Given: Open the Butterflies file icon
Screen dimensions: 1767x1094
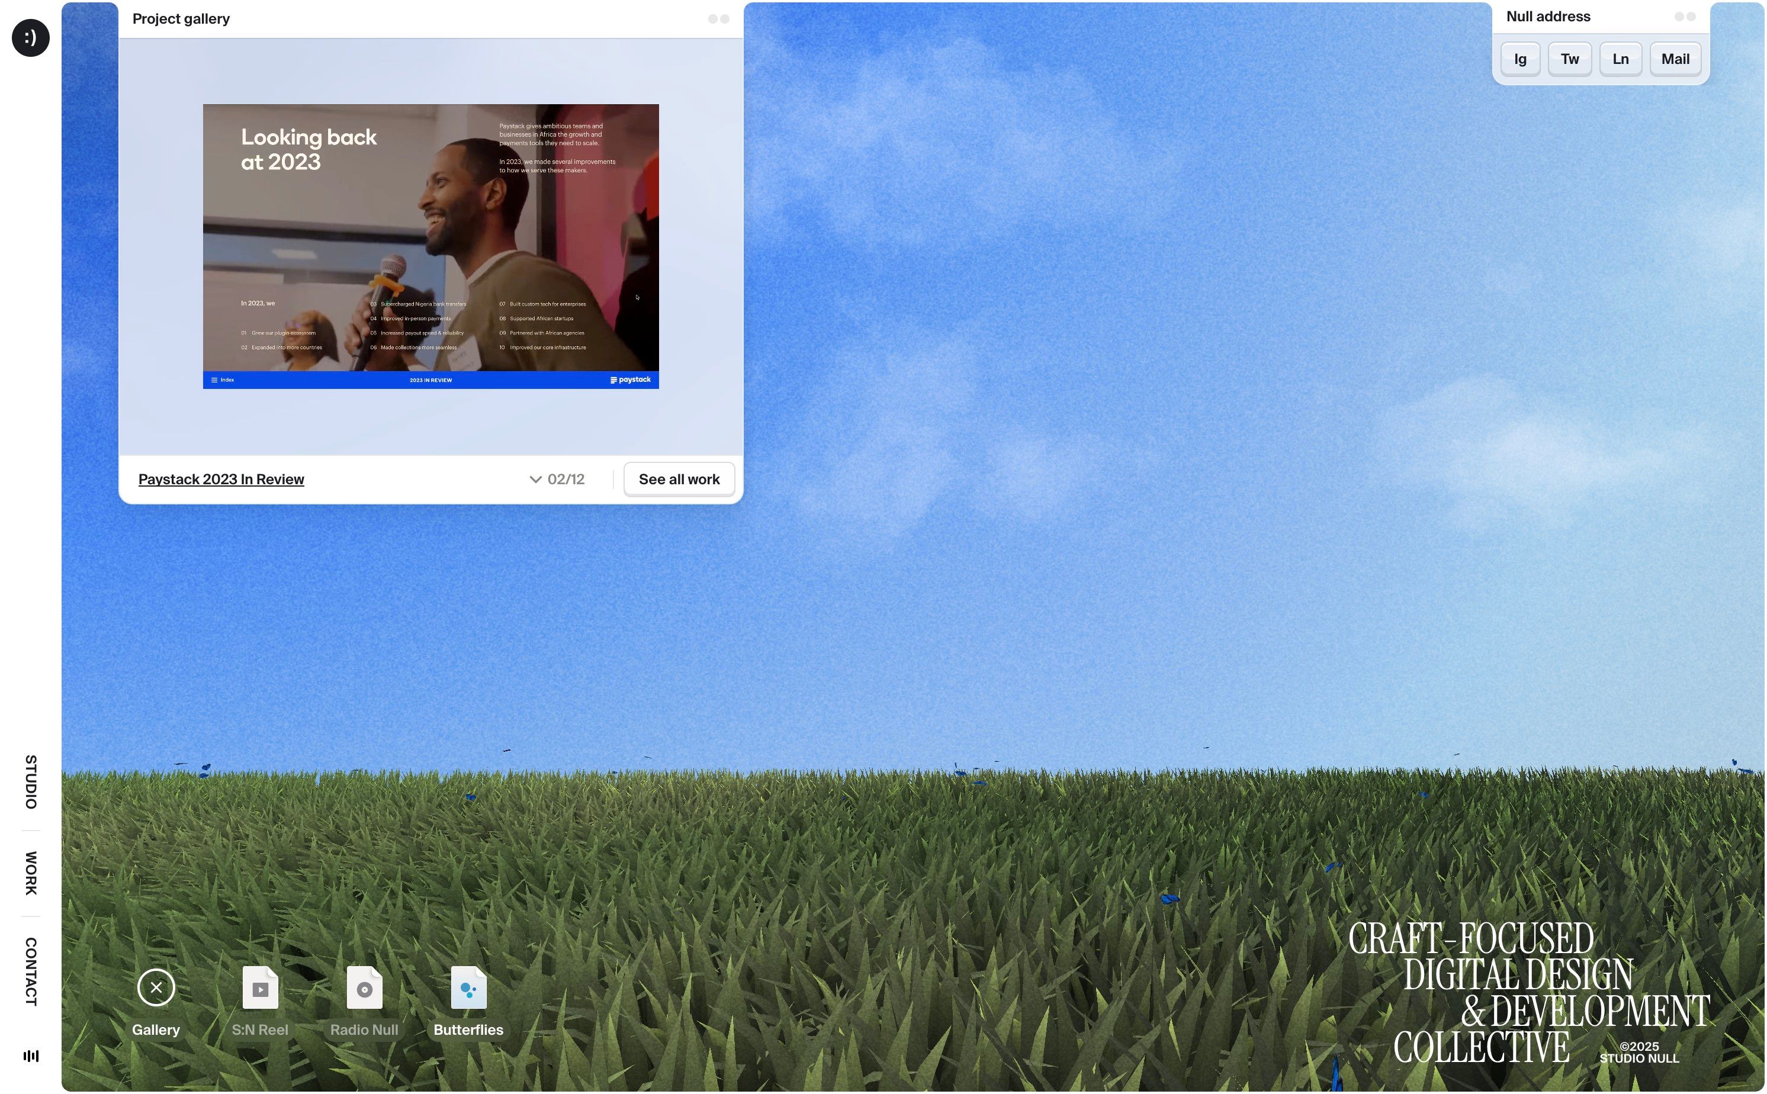Looking at the screenshot, I should (468, 987).
